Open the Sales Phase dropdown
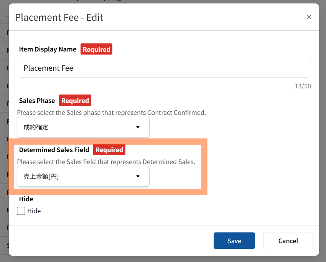Image resolution: width=326 pixels, height=262 pixels. (x=83, y=127)
